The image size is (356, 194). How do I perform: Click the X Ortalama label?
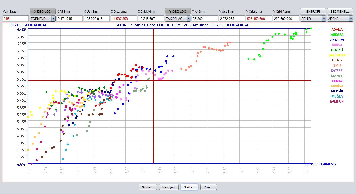tap(119, 12)
